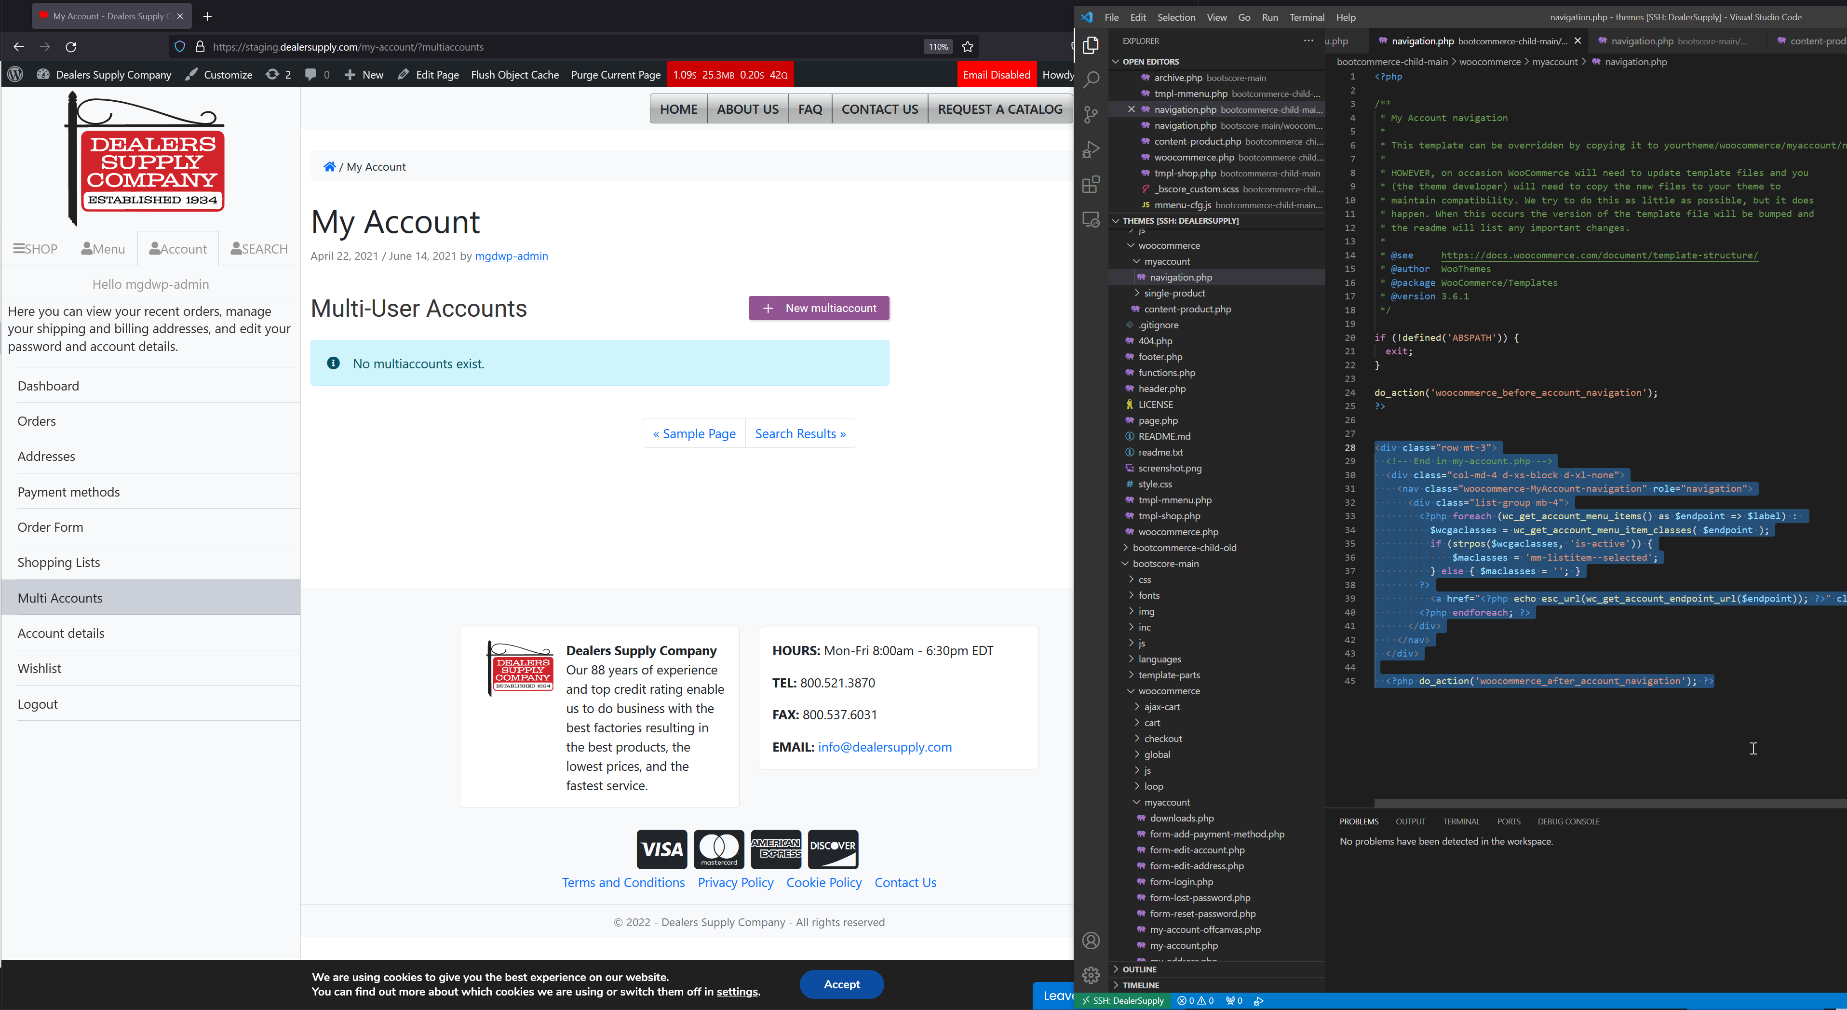
Task: Click the WordPress logo in admin bar
Action: point(14,74)
